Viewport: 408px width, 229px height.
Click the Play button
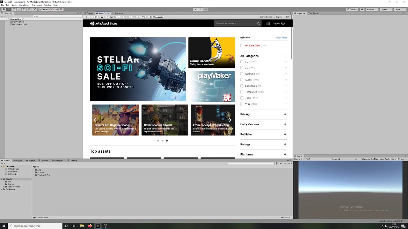click(x=195, y=9)
